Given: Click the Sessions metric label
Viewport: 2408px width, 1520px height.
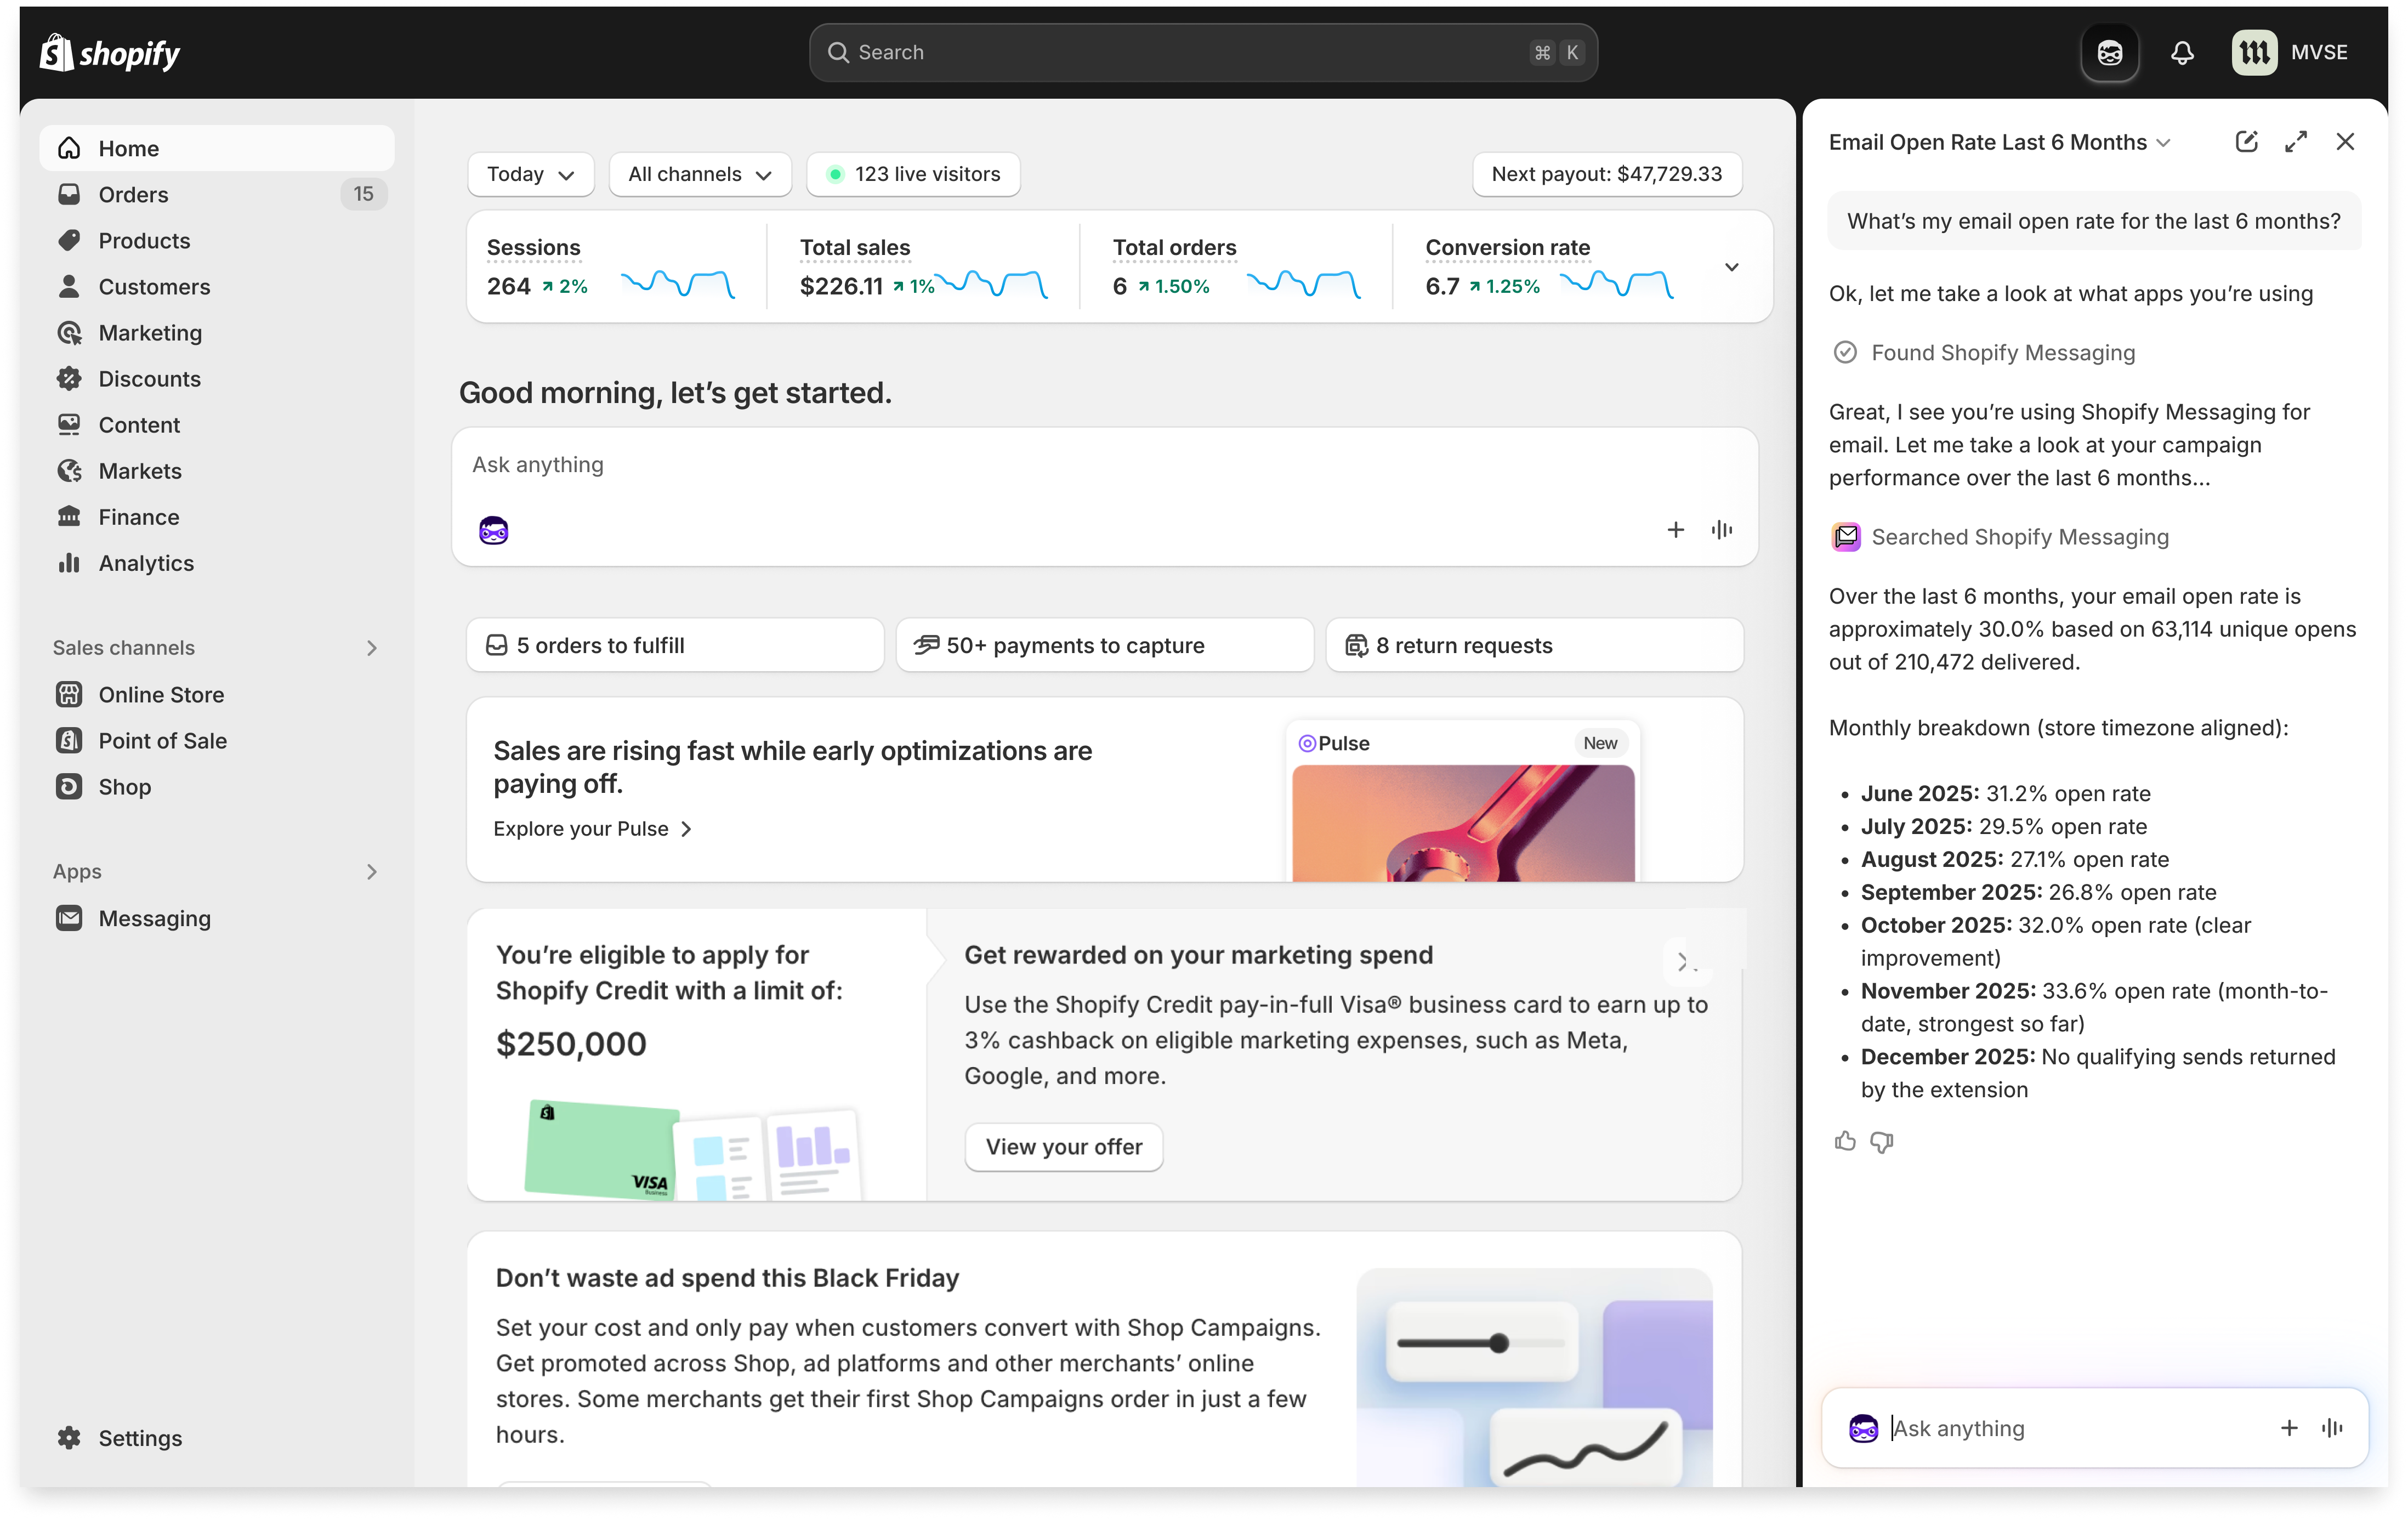Looking at the screenshot, I should click(533, 247).
